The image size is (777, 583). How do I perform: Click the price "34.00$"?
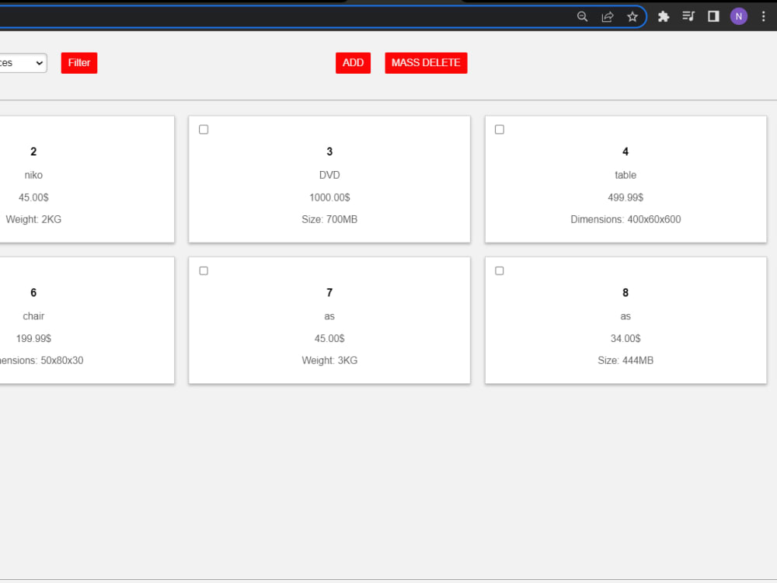point(625,338)
